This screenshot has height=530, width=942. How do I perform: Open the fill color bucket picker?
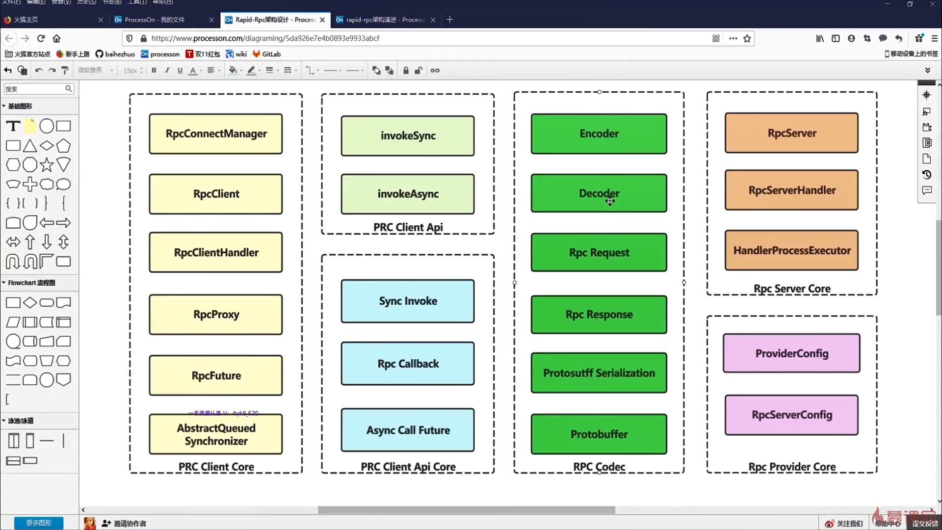[x=234, y=70]
